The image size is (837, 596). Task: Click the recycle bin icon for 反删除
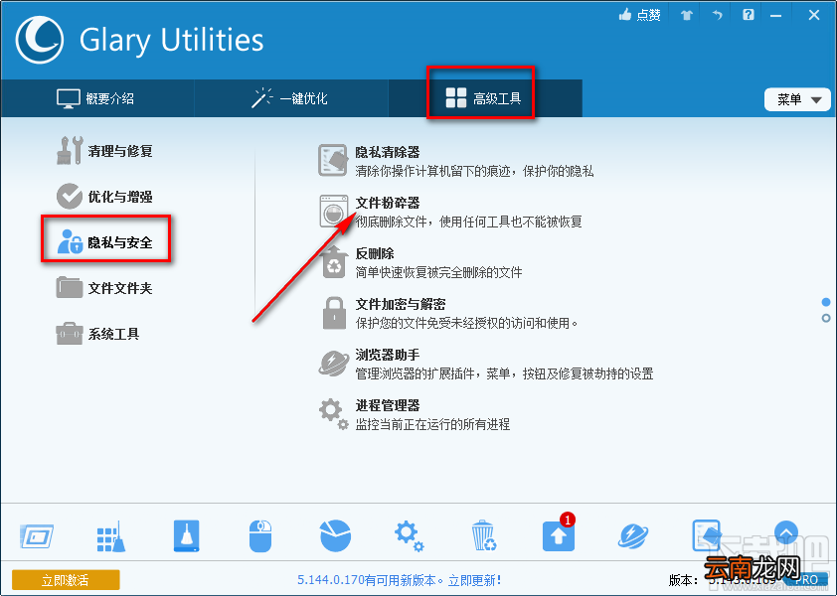[334, 262]
